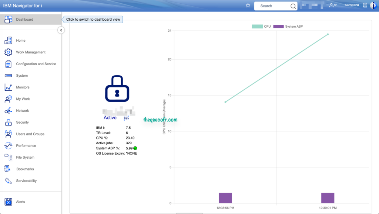Open the Users and Groups icon

[8, 134]
